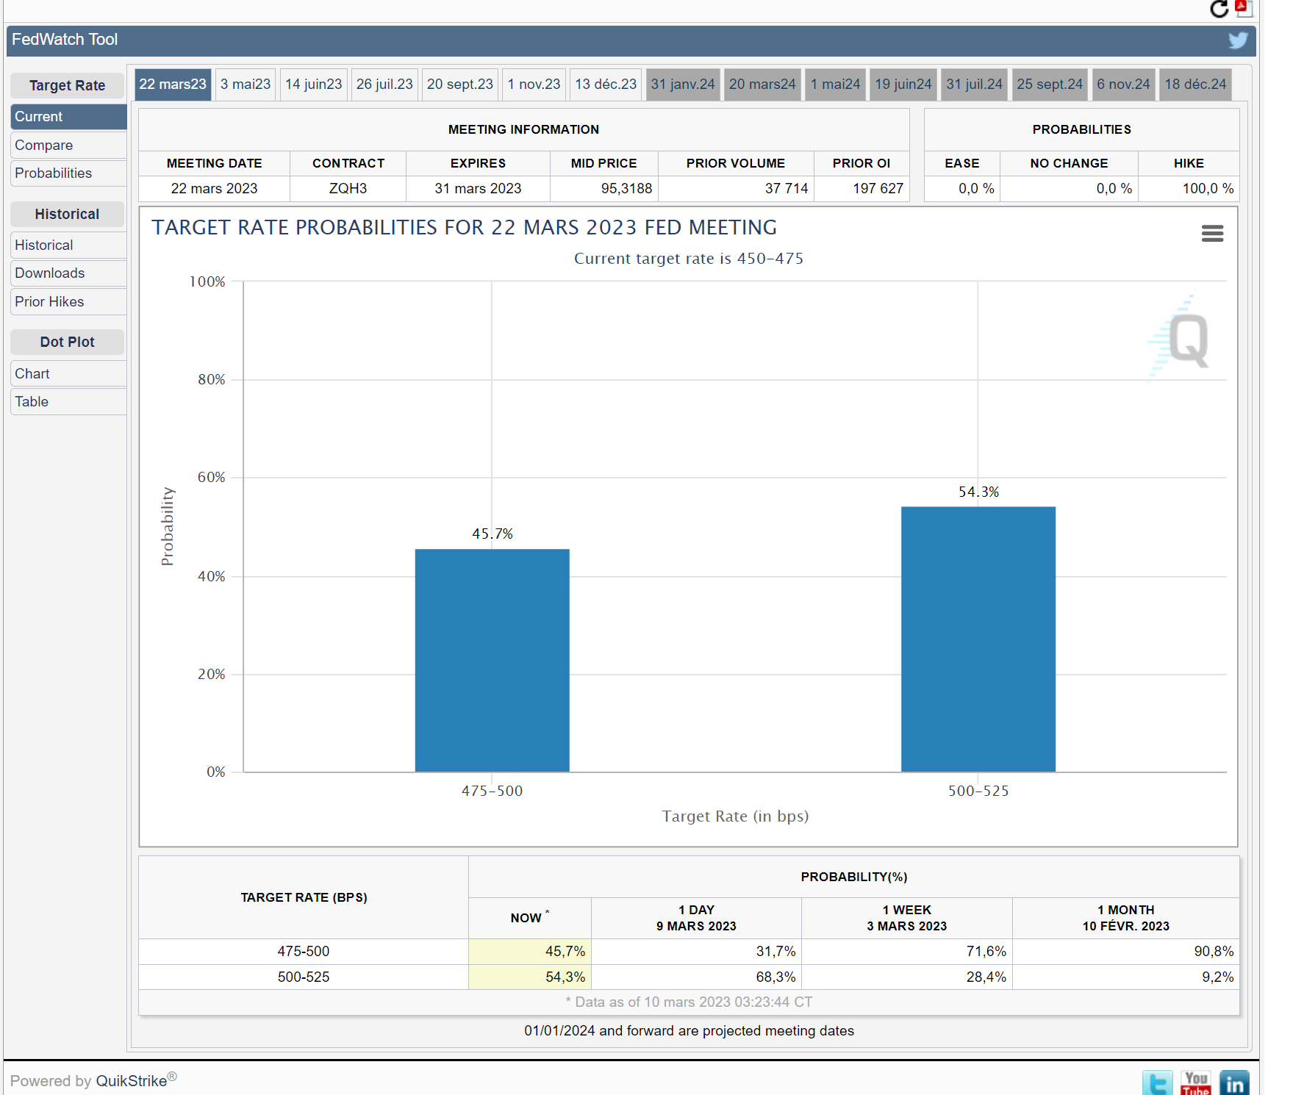Image resolution: width=1293 pixels, height=1095 pixels.
Task: Open the Dot Plot Table link
Action: pyautogui.click(x=68, y=402)
